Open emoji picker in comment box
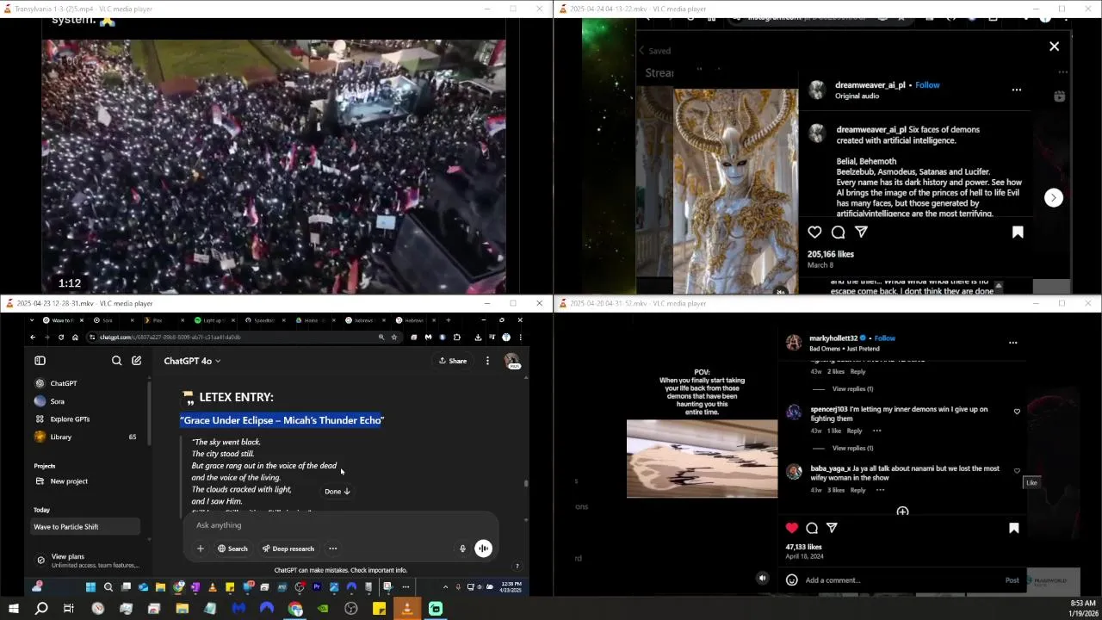 (x=791, y=580)
